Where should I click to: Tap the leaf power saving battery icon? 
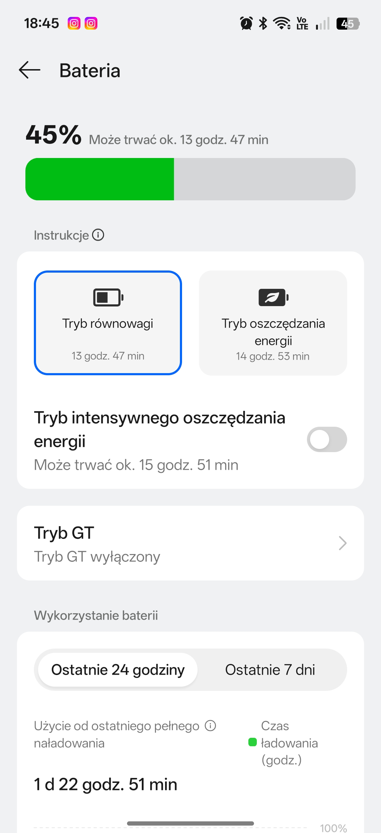click(273, 297)
